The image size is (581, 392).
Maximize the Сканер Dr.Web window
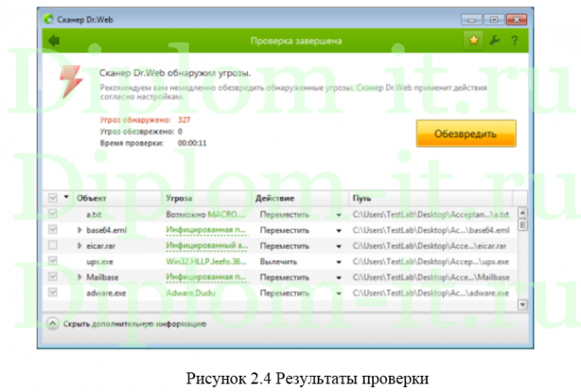(494, 20)
